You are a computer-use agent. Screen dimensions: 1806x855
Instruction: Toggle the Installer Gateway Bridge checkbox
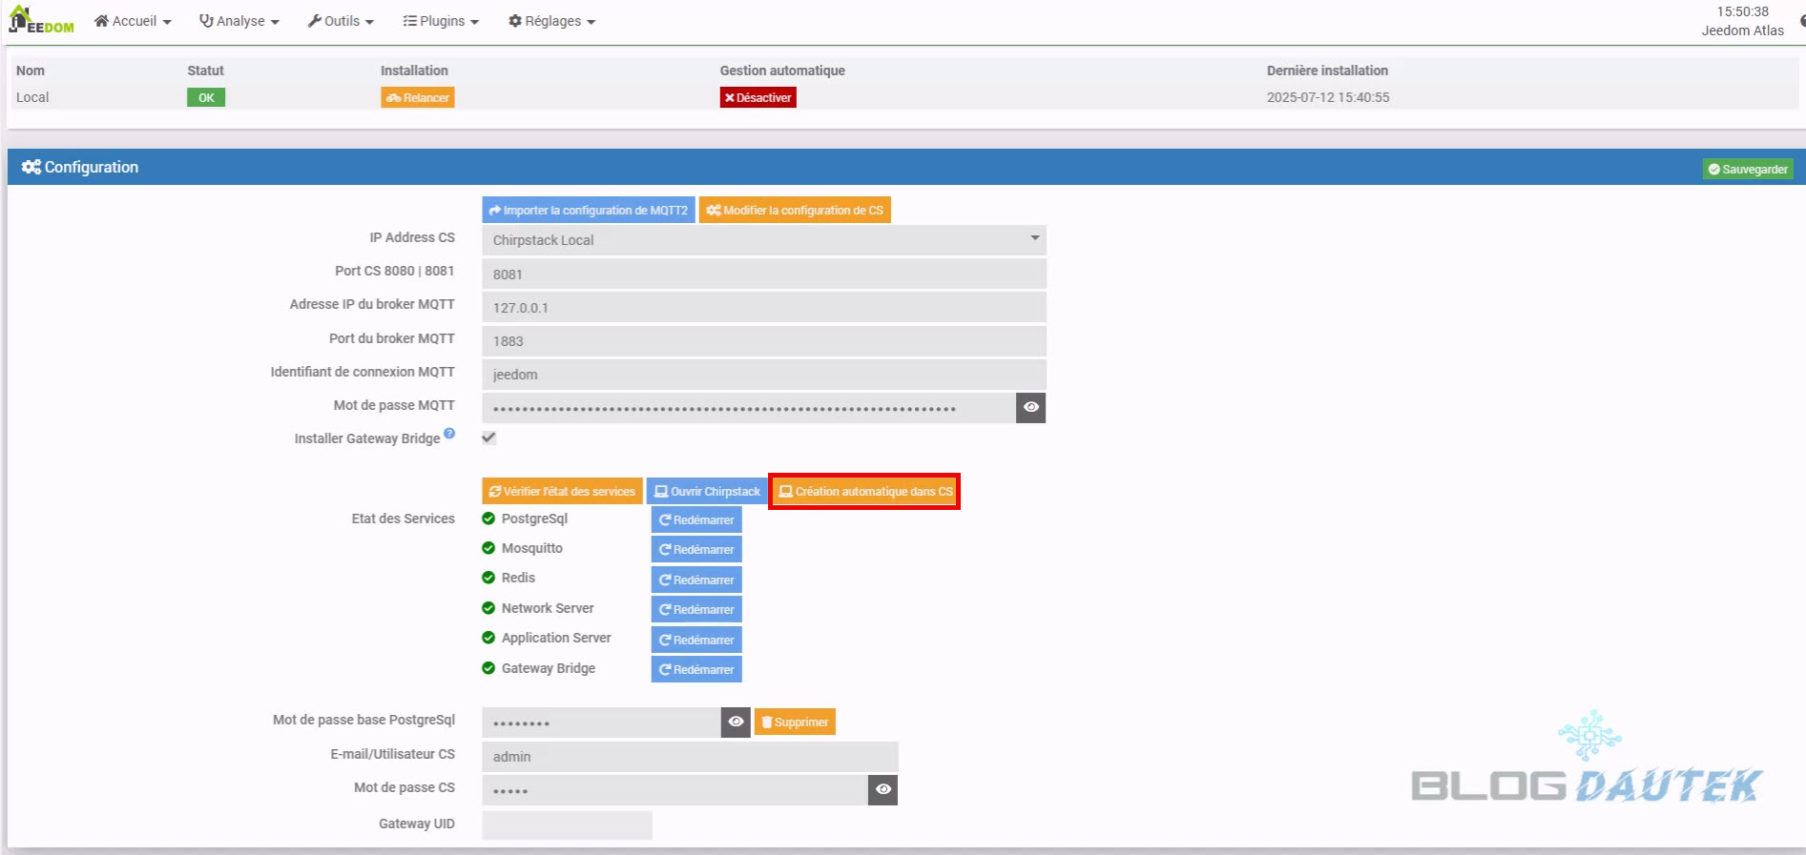[489, 438]
